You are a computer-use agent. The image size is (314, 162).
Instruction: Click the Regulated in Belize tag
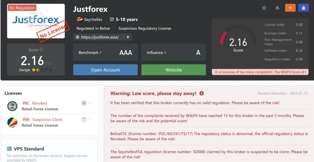93,28
